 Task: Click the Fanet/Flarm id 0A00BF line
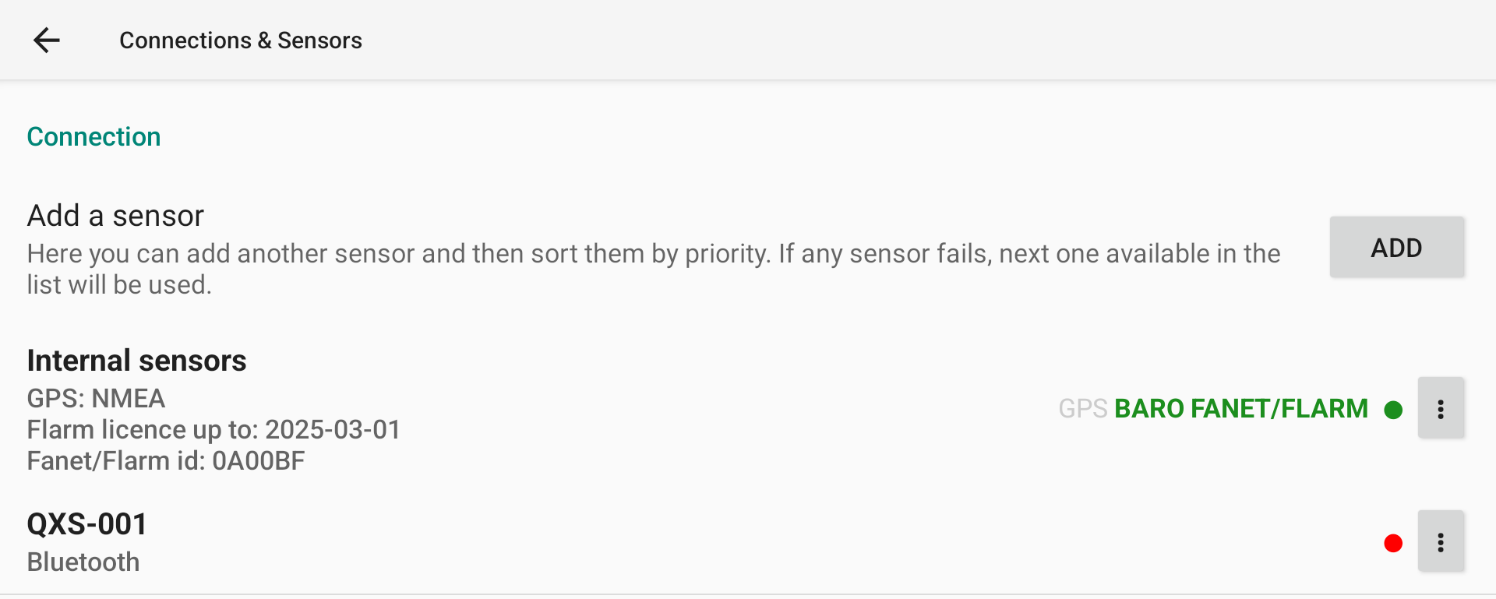[166, 461]
